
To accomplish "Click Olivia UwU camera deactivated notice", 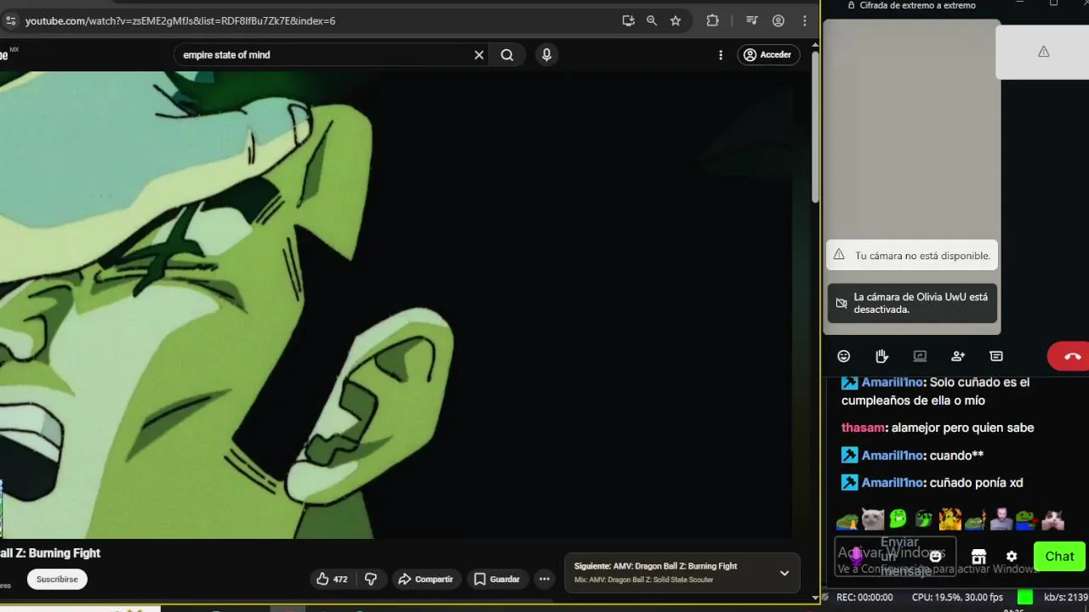I will tap(912, 303).
